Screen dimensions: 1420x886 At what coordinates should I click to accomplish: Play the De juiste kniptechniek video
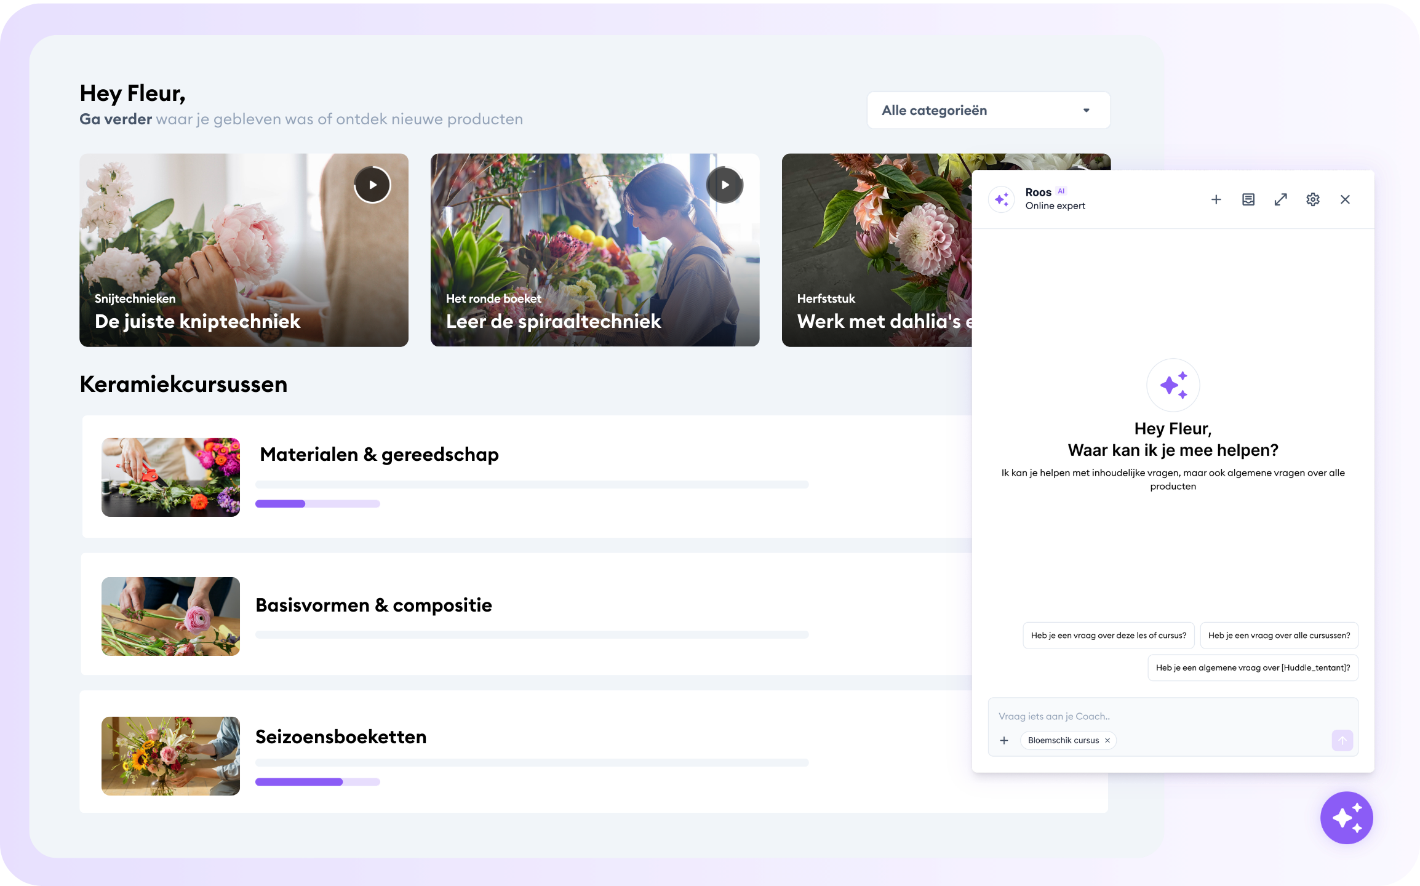coord(372,185)
